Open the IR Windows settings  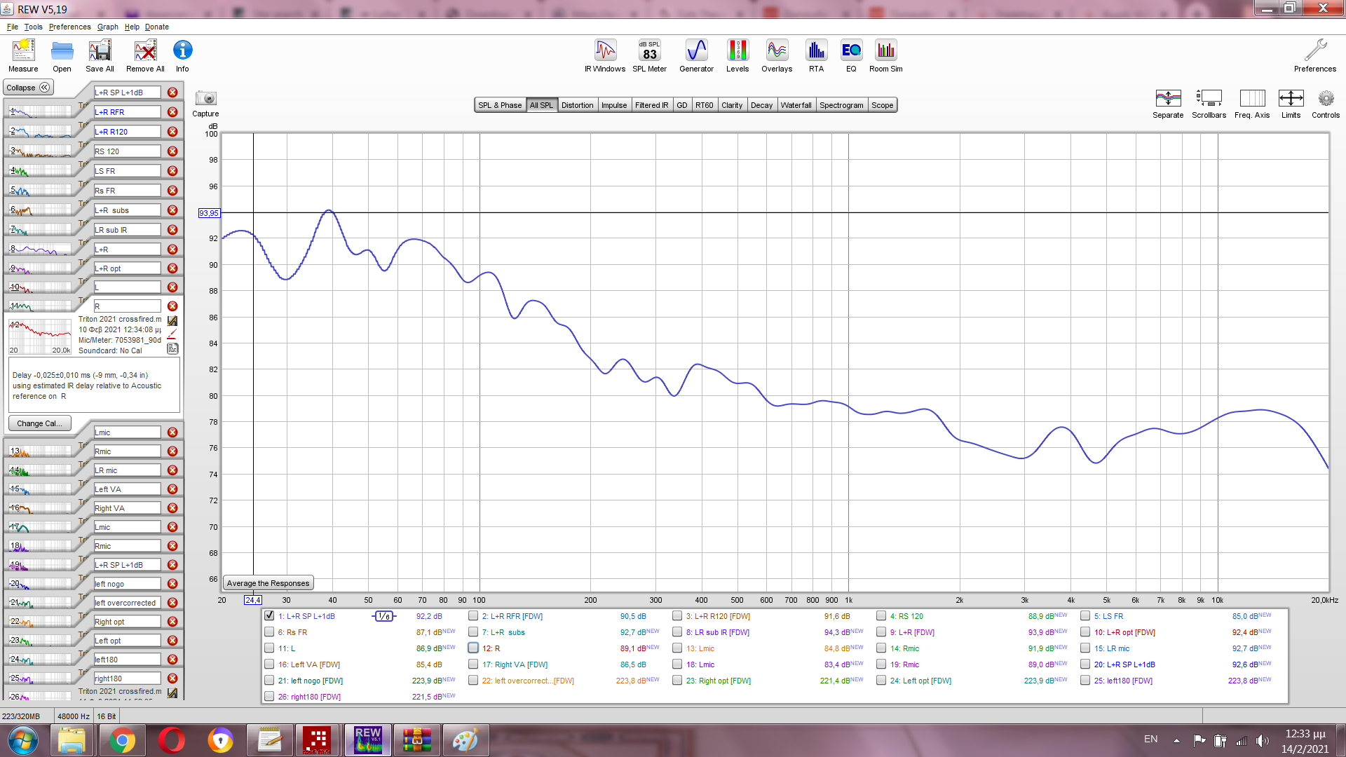[605, 55]
